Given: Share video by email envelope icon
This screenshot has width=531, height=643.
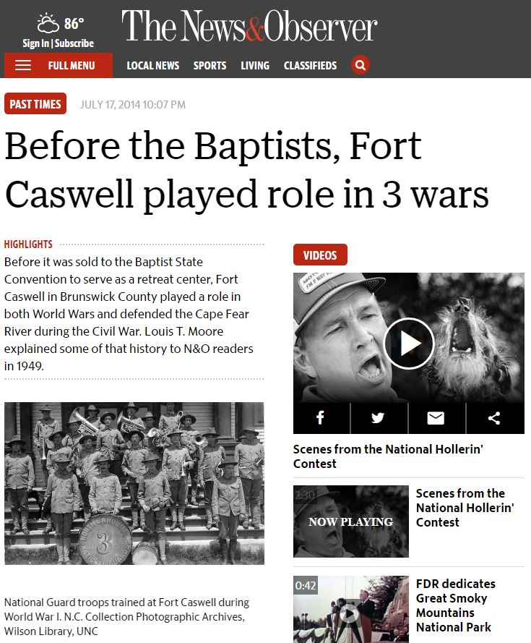Looking at the screenshot, I should click(436, 418).
